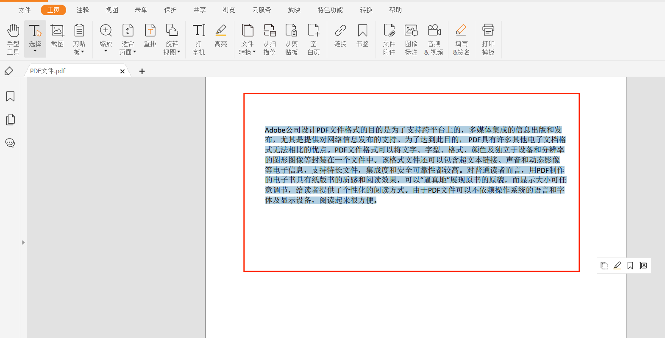Insert a Link (链接) from the ribbon
The image size is (665, 338).
tap(340, 36)
